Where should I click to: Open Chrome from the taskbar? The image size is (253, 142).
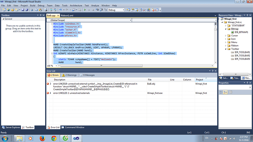(x=54, y=138)
